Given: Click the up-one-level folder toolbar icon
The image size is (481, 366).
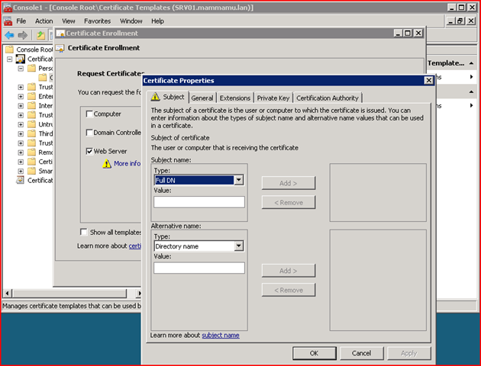Looking at the screenshot, I should tap(40, 35).
